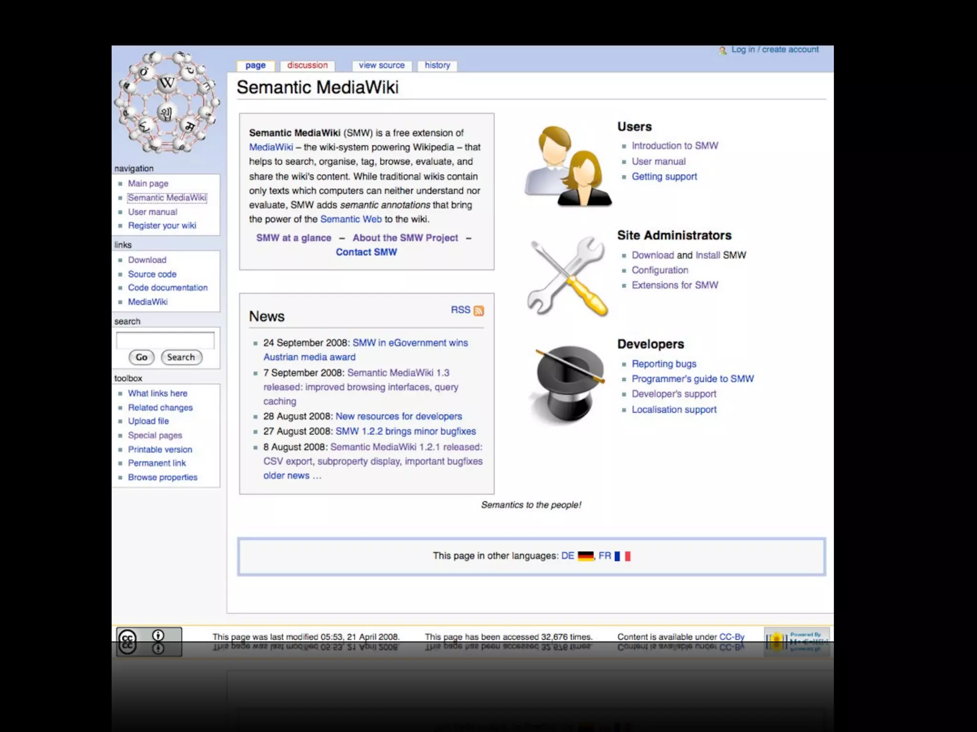Open SMW 1.2.2 brings minor bugfixes

(406, 431)
